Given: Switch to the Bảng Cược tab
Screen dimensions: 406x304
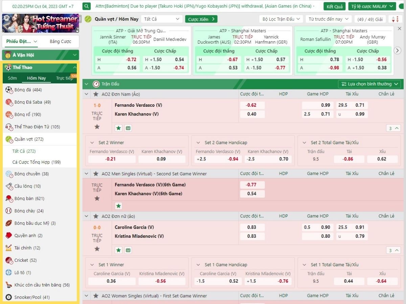Looking at the screenshot, I should point(60,42).
